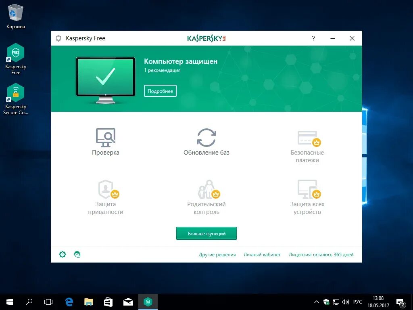This screenshot has width=413, height=310.
Task: Open the Windows Start menu
Action: tap(10, 302)
